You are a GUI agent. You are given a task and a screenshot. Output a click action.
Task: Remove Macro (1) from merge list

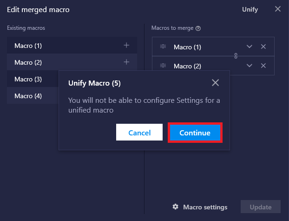tap(263, 47)
